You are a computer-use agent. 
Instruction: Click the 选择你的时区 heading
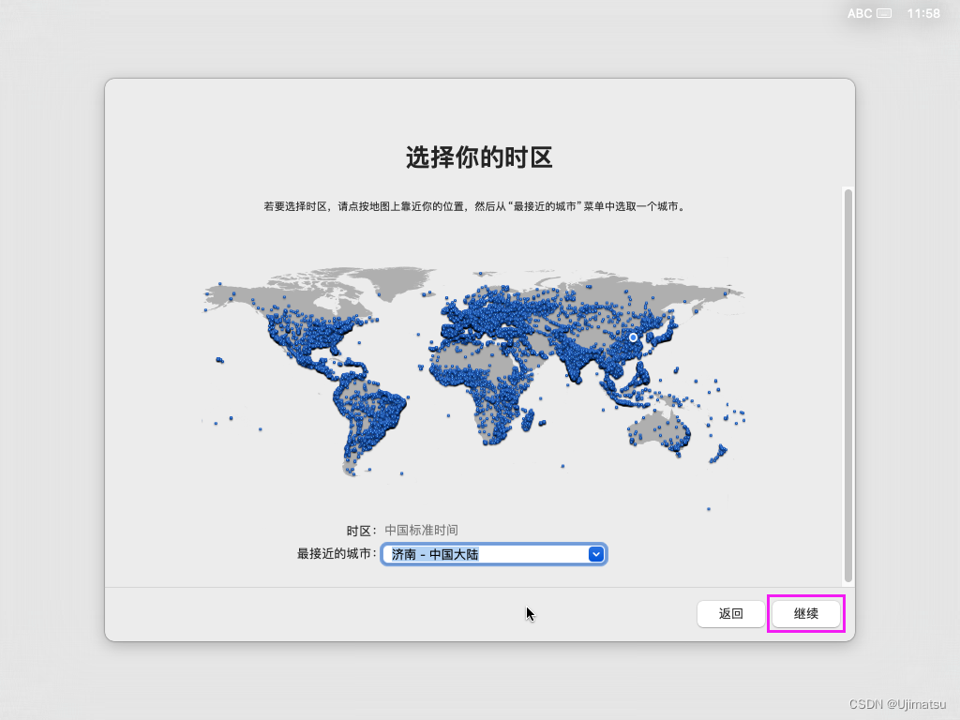(x=479, y=157)
